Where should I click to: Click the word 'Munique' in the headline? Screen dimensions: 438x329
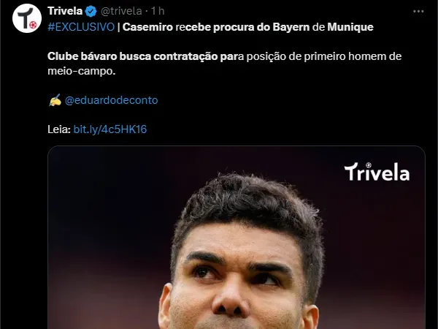350,27
